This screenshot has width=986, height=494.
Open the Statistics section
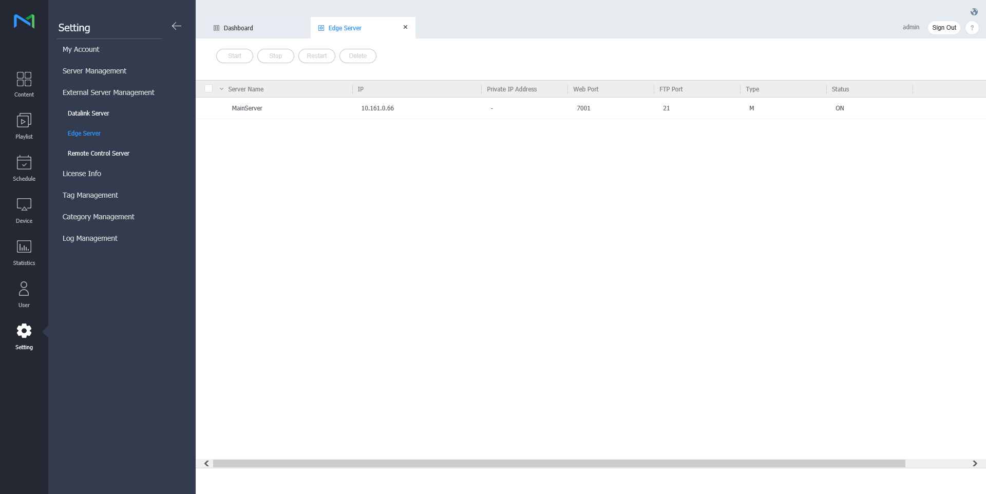coord(24,252)
